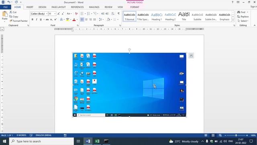Click Replace in Editing group
Image resolution: width=257 pixels, height=145 pixels.
243,17
